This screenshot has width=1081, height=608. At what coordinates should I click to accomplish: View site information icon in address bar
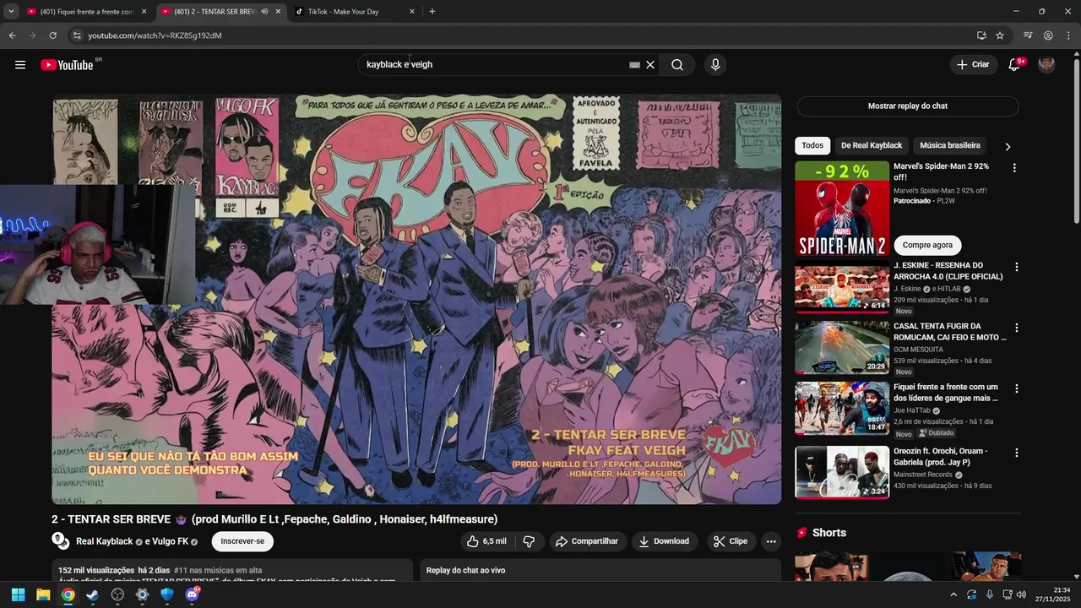(x=77, y=35)
